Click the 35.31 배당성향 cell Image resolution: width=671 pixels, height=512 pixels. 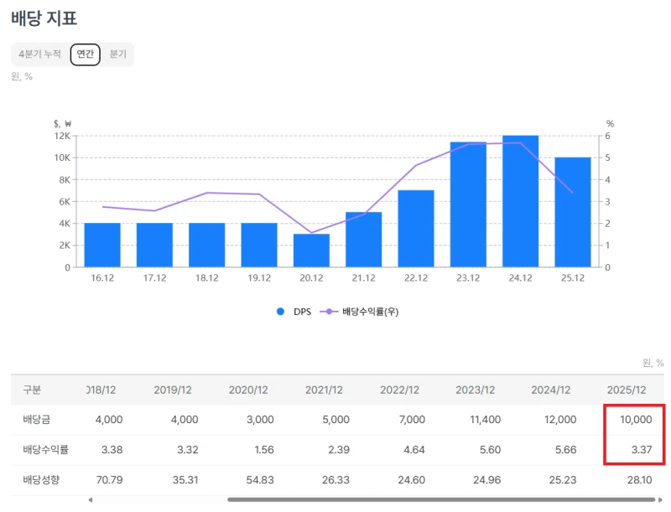click(x=185, y=480)
